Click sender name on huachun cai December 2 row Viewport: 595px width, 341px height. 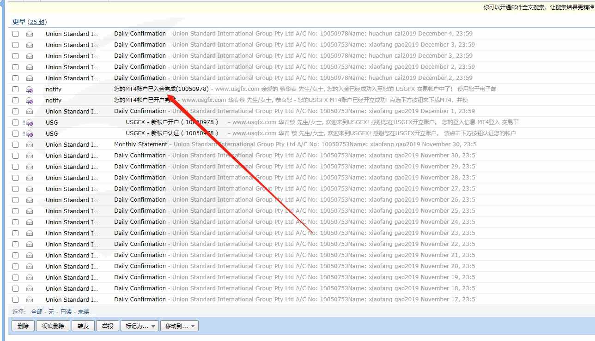coord(72,78)
